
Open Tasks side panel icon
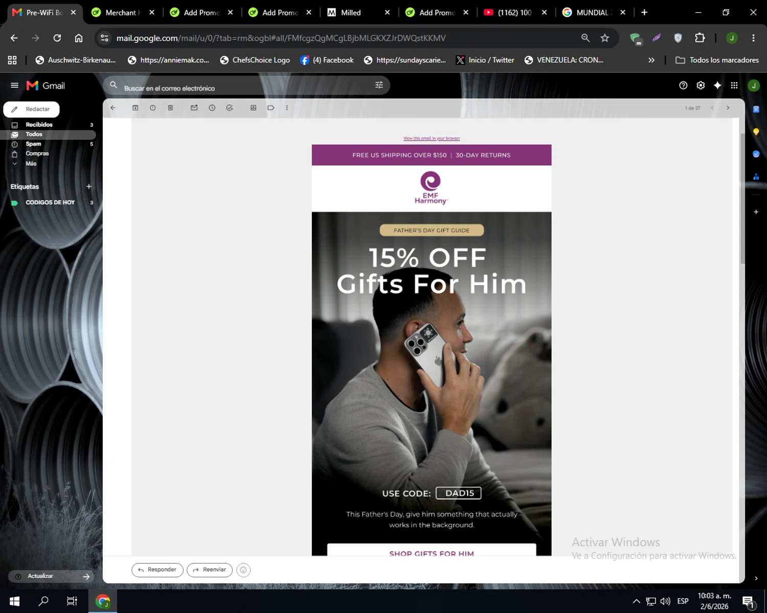(756, 154)
